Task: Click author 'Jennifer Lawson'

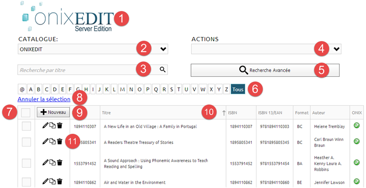Action: tap(329, 183)
